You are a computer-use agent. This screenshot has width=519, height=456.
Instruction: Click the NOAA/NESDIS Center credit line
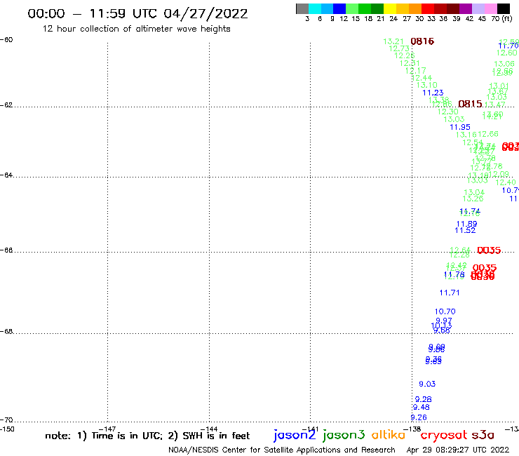click(x=282, y=450)
